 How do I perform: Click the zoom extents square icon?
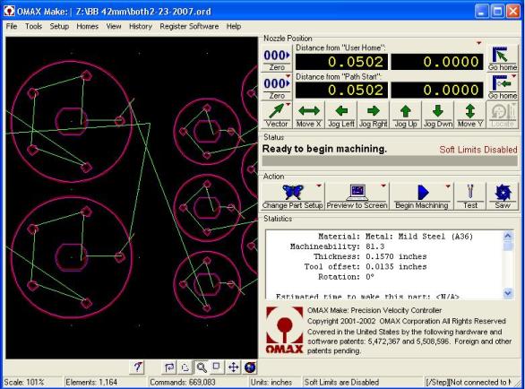click(217, 367)
